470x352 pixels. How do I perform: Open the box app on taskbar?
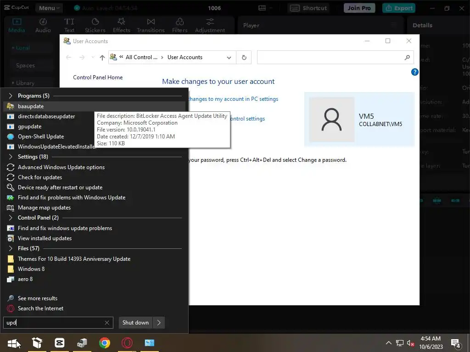[37, 343]
